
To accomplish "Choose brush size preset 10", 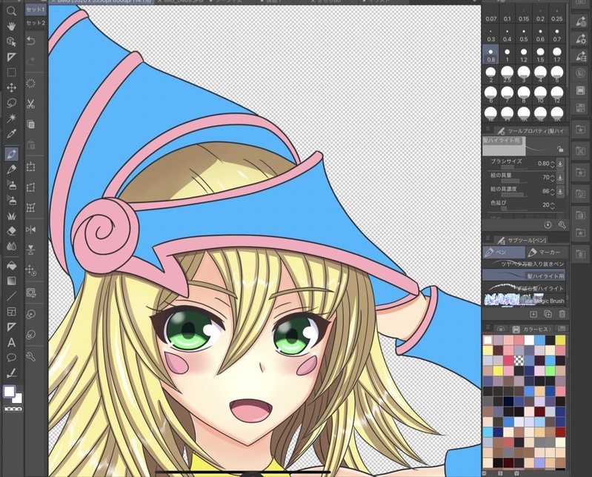I will (541, 95).
